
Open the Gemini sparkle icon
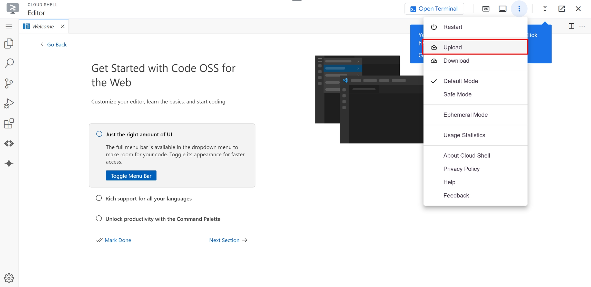click(9, 163)
